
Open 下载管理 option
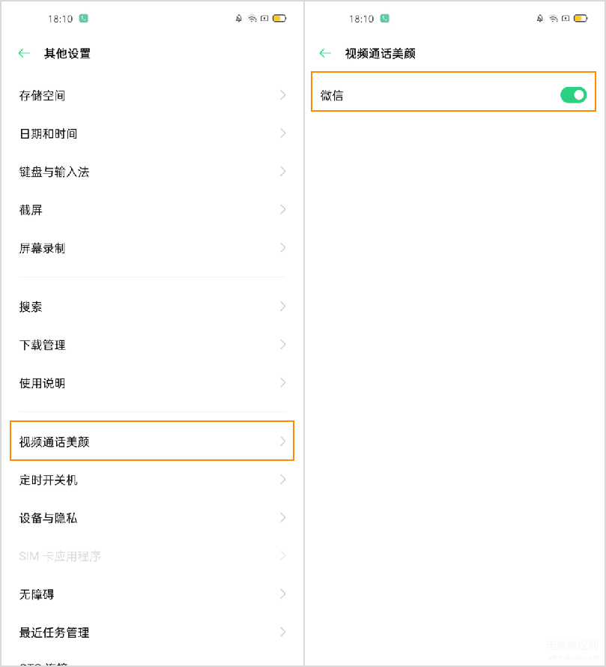tap(150, 345)
